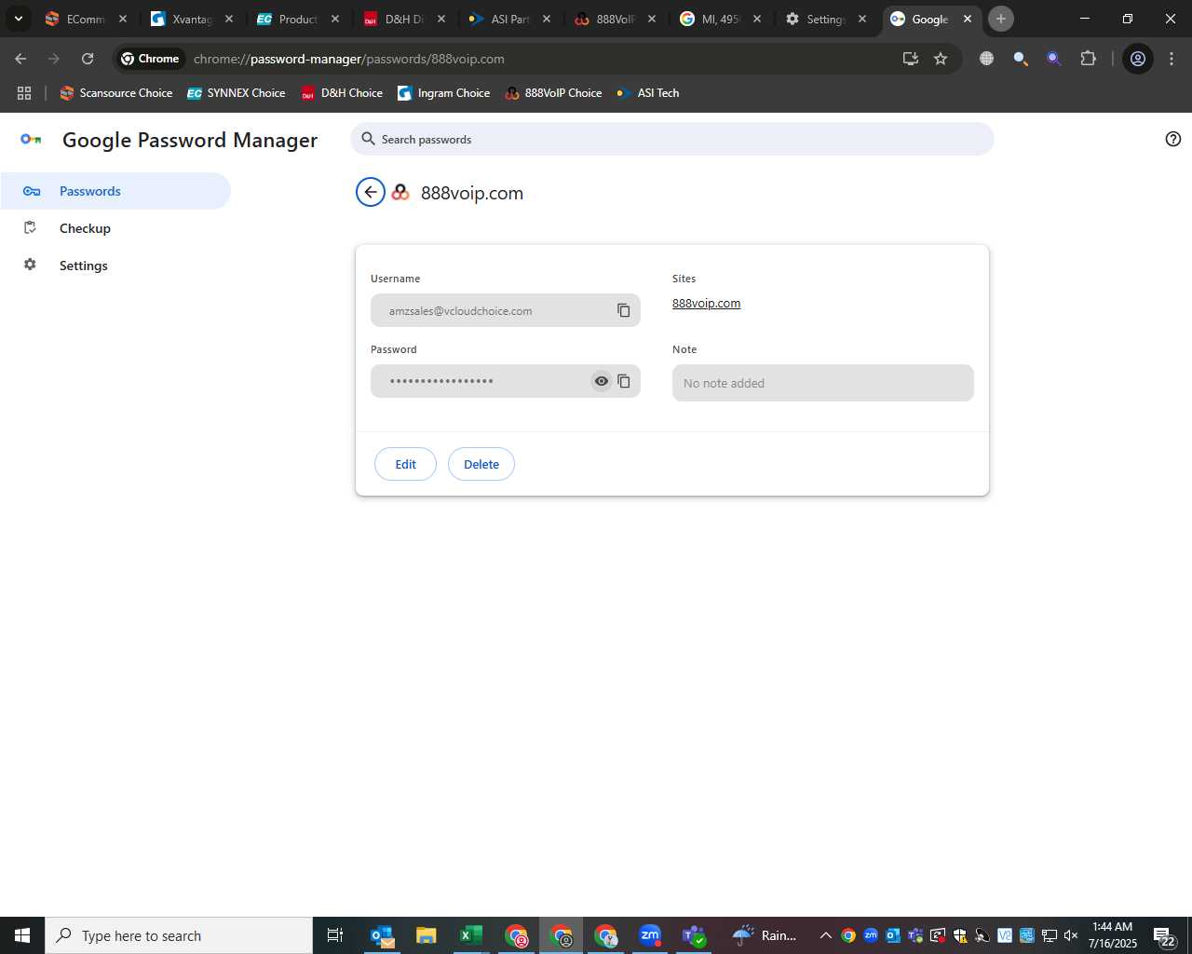Switch to the Xvantage tab
1192x954 pixels.
[x=192, y=19]
